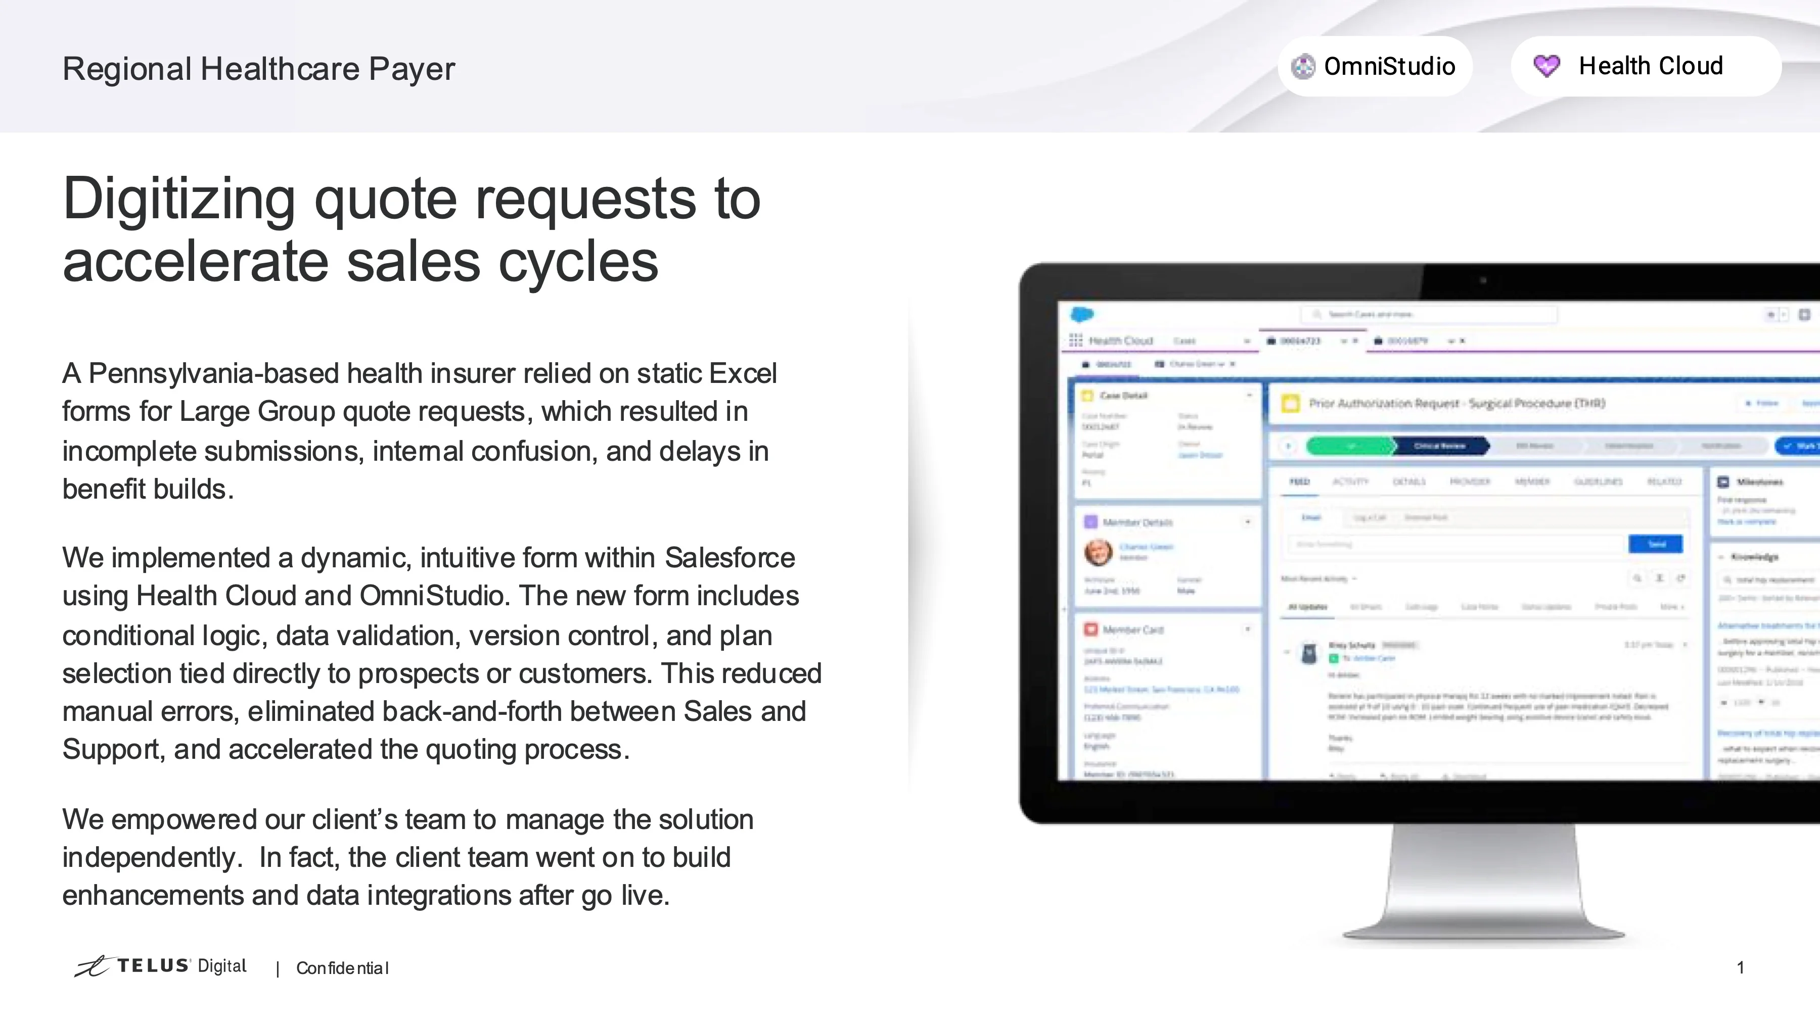Click the yellow Case Detail panel icon
The width and height of the screenshot is (1820, 1023).
click(x=1087, y=396)
